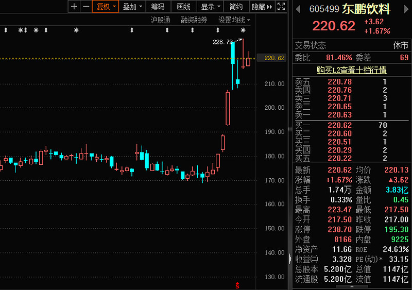
Task: Click the 买四 price 220.29
Action: click(339, 150)
